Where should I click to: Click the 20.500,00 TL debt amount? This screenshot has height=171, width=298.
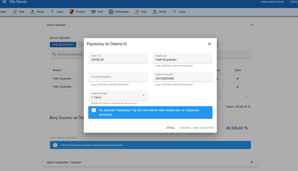(x=237, y=128)
